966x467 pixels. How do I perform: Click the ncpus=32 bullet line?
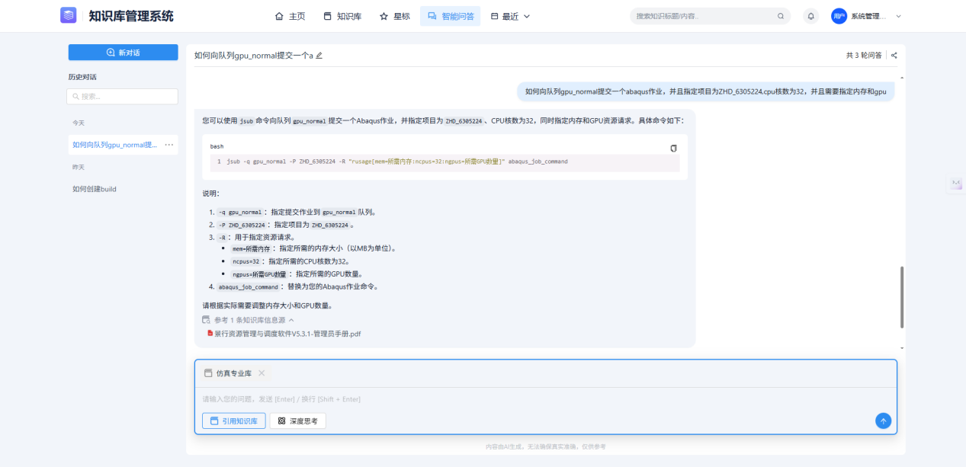click(x=290, y=261)
